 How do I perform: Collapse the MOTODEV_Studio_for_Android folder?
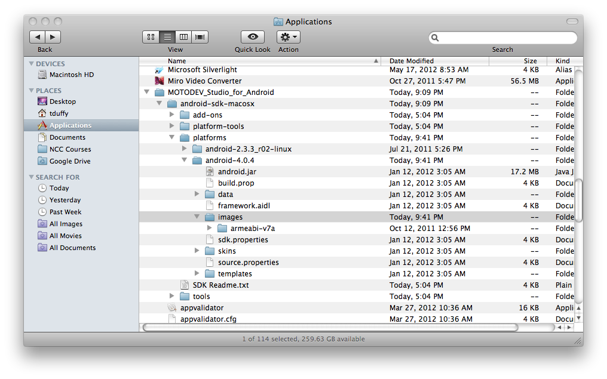pyautogui.click(x=147, y=92)
